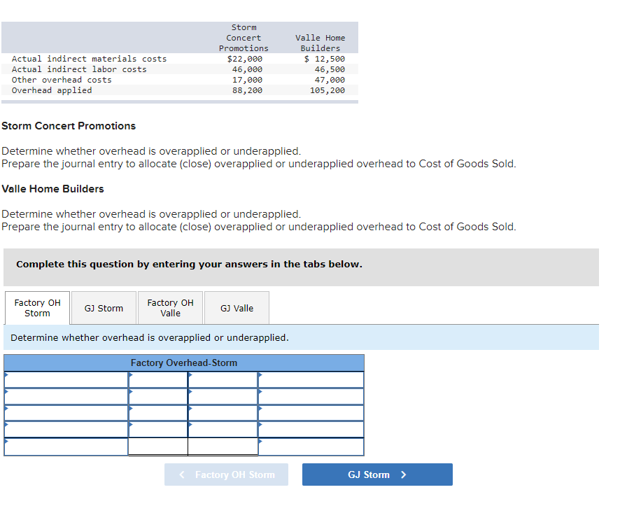The width and height of the screenshot is (634, 506).
Task: Click second row credit amount field
Action: pos(223,396)
